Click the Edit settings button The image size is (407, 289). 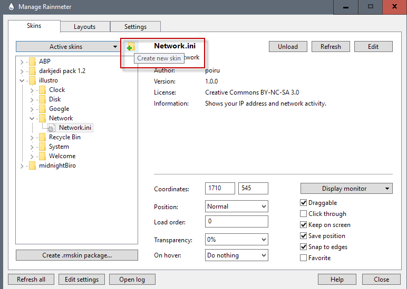82,280
